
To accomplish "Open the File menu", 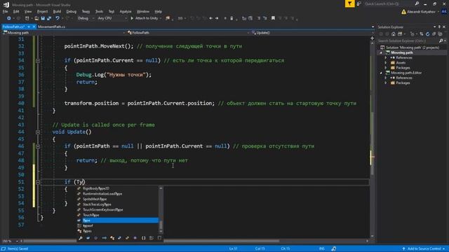I will coord(5,11).
